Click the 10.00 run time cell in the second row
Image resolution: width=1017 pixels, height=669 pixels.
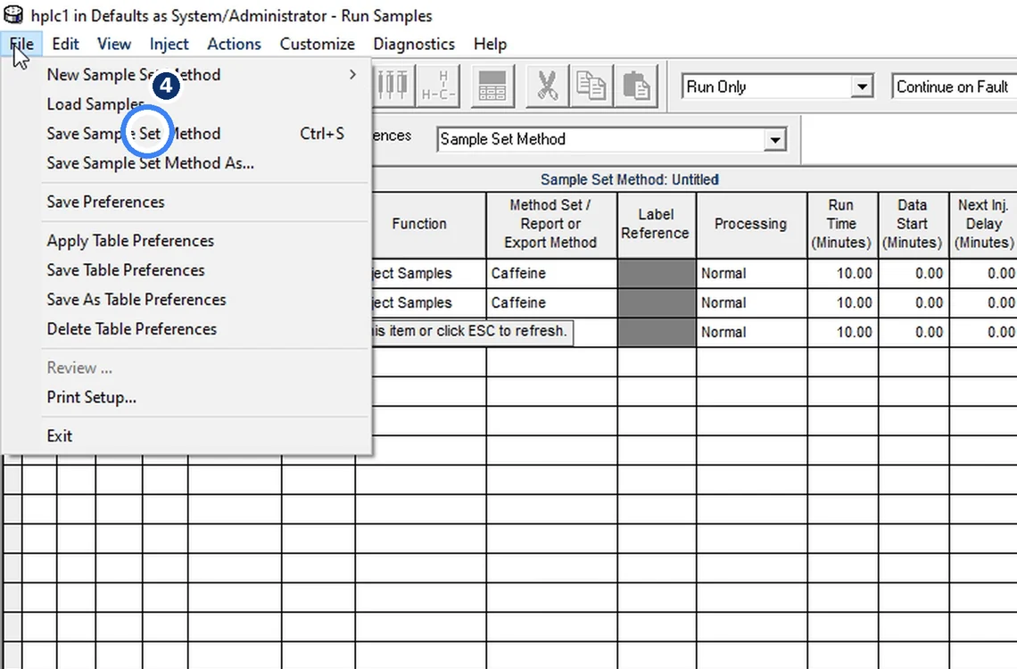click(842, 302)
